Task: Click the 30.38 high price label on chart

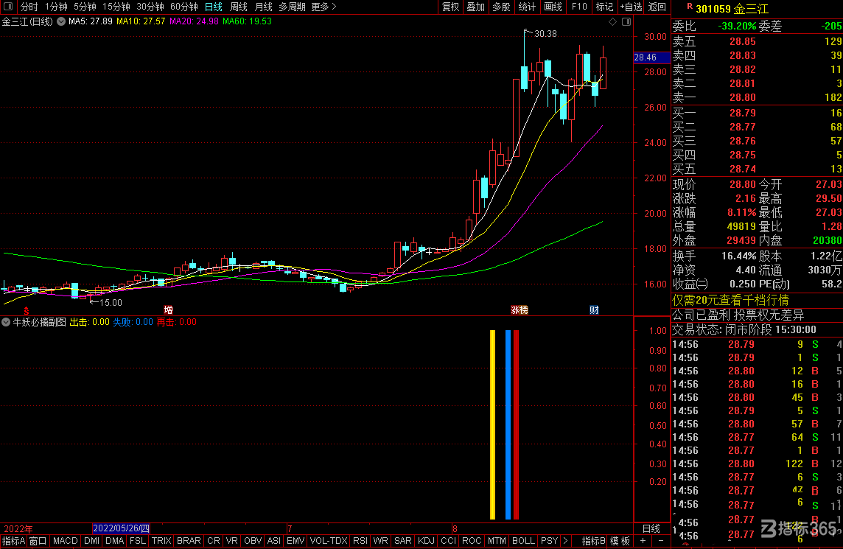Action: pyautogui.click(x=546, y=34)
